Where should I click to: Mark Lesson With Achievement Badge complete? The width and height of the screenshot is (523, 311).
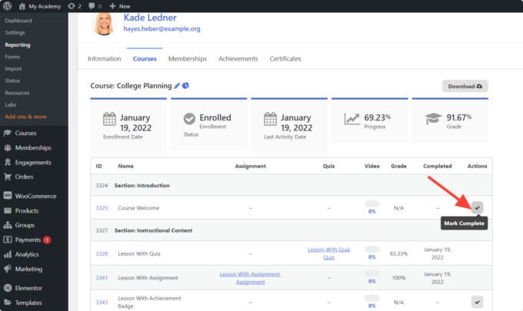(477, 301)
